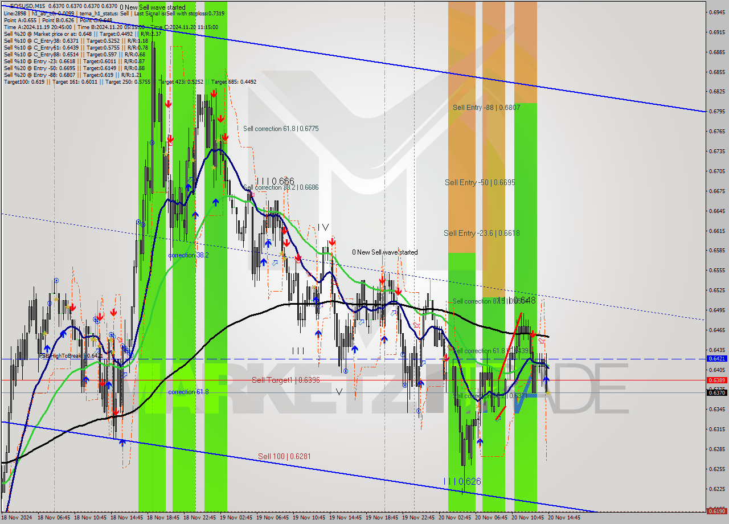The width and height of the screenshot is (729, 524).
Task: Click the 'Sell %10 @ C_Entry88: 0.6514' line
Action: 74,54
